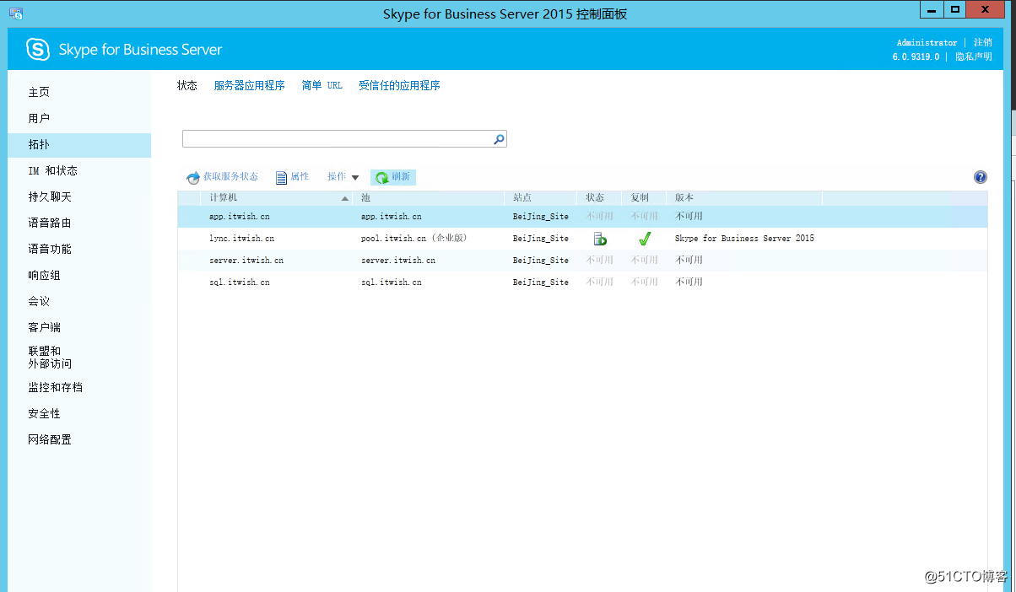Sort by the 站点 column header

[541, 197]
